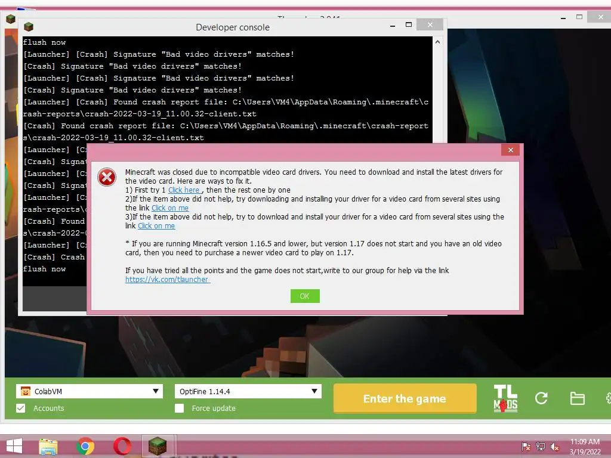Click the TLauncher window title icon
This screenshot has width=611, height=458.
tap(11, 18)
